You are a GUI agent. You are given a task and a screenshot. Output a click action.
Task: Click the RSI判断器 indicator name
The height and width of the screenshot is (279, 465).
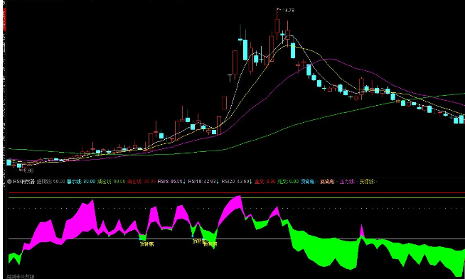pos(23,182)
